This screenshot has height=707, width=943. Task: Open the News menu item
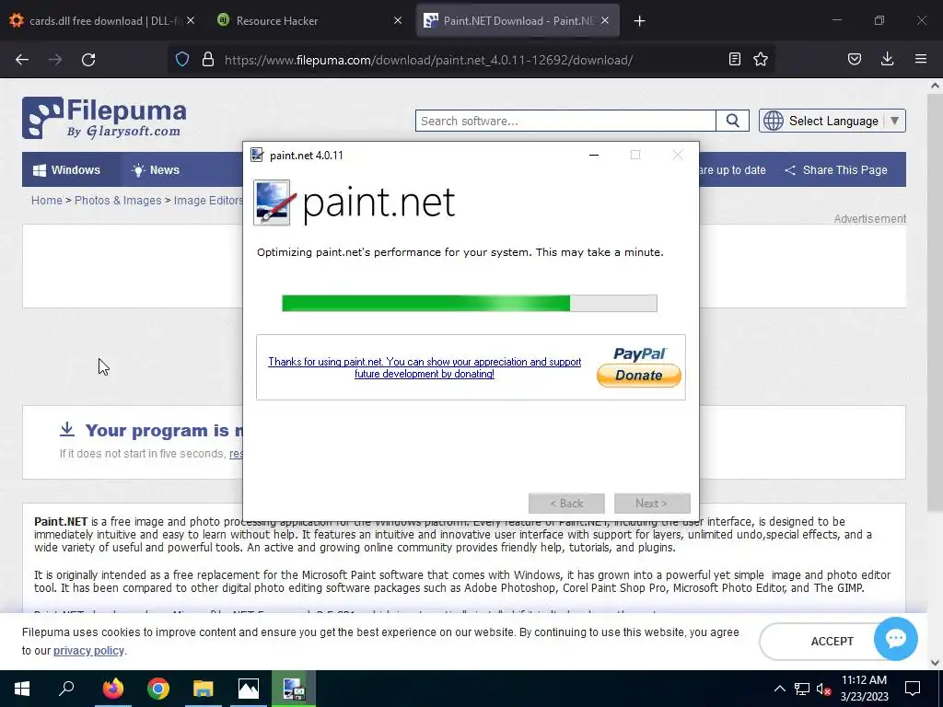pos(155,170)
